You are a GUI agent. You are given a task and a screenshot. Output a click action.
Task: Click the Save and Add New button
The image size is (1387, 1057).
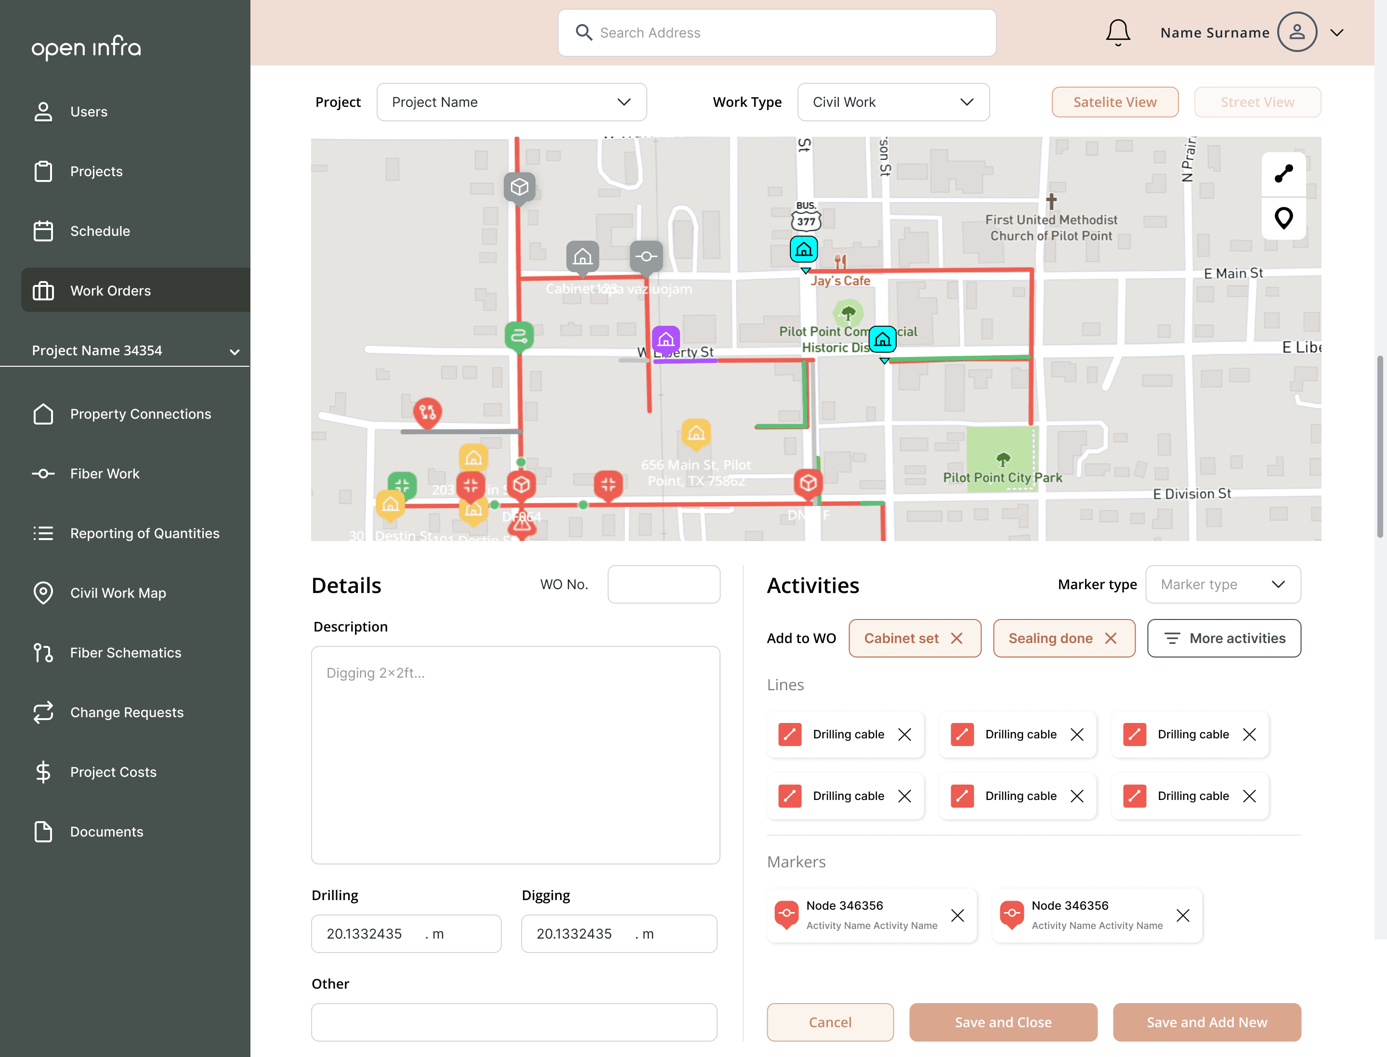[1206, 1022]
